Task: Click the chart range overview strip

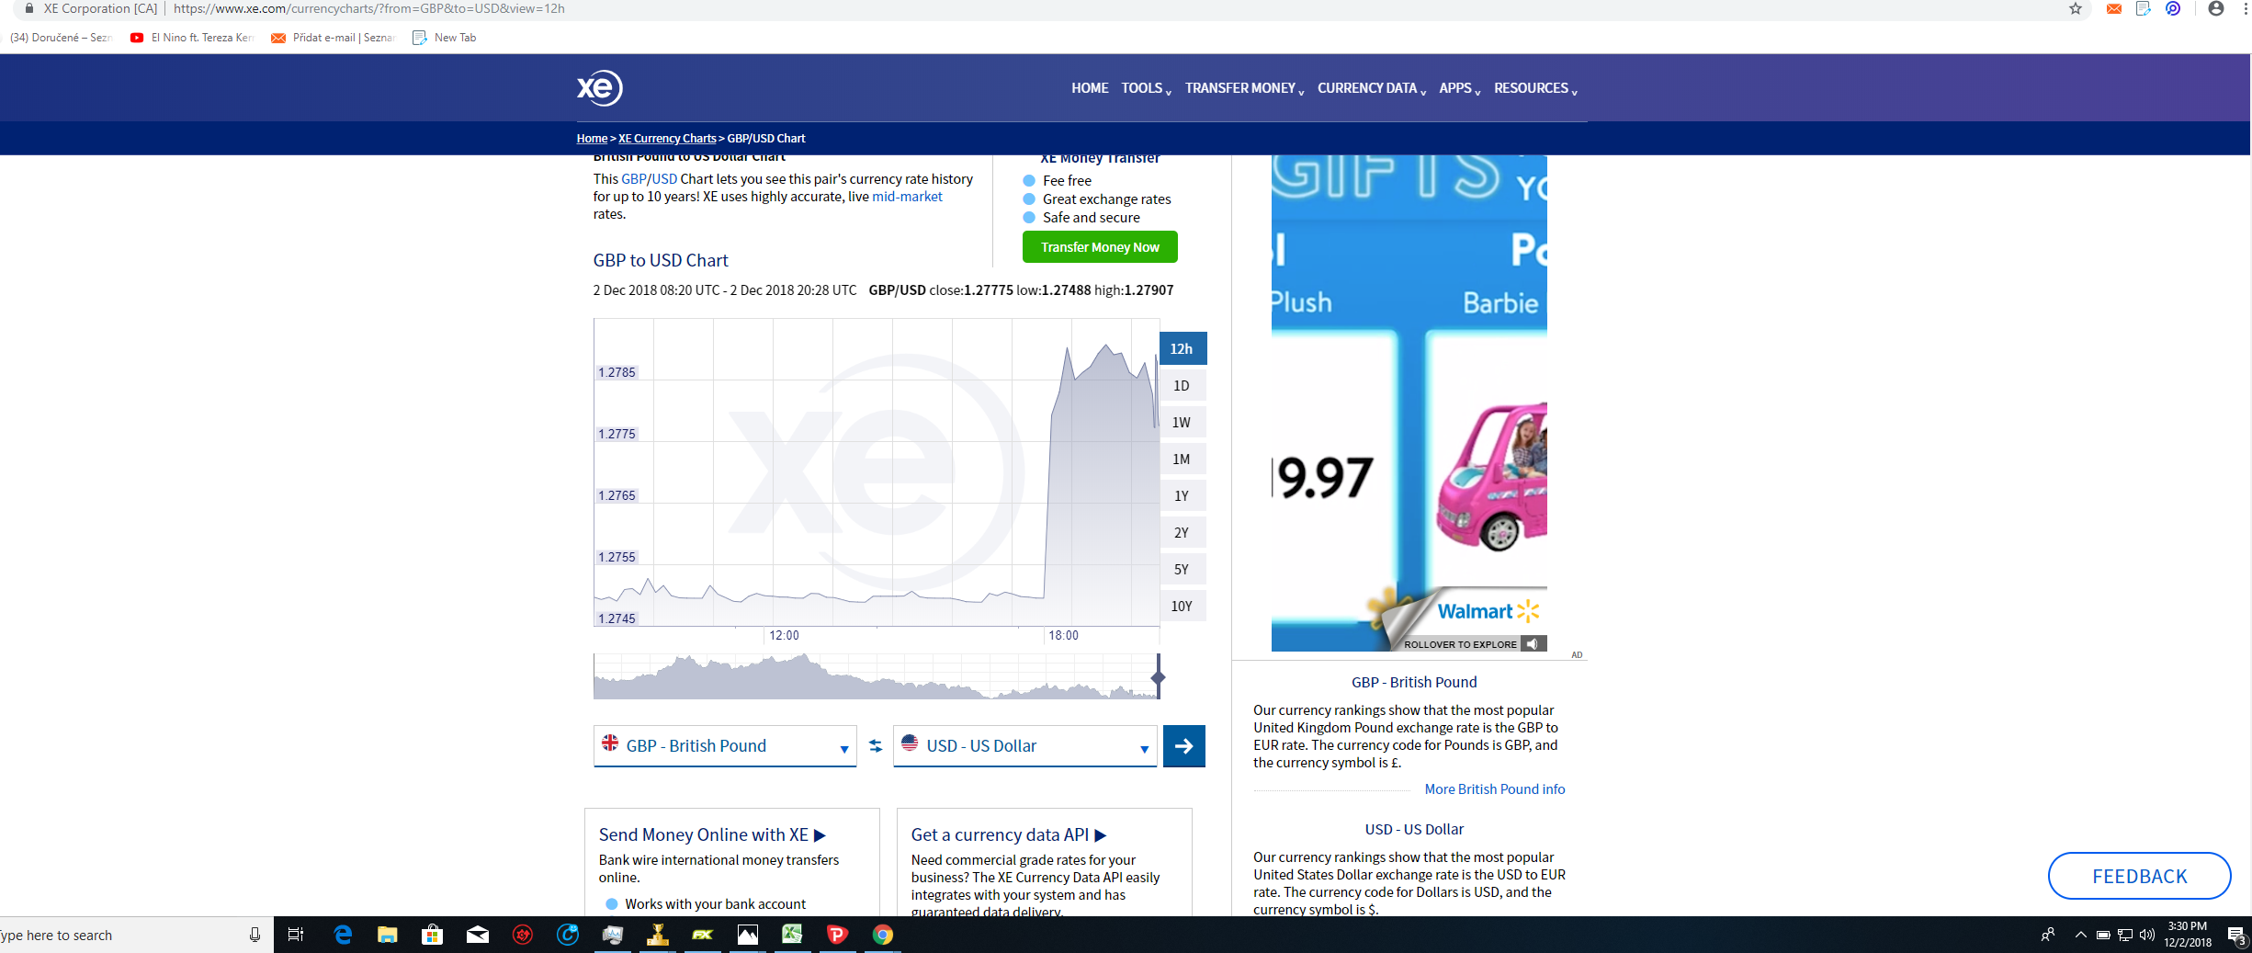Action: (x=876, y=676)
